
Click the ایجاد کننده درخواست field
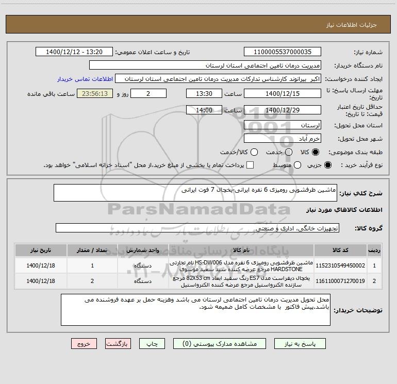click(218, 79)
